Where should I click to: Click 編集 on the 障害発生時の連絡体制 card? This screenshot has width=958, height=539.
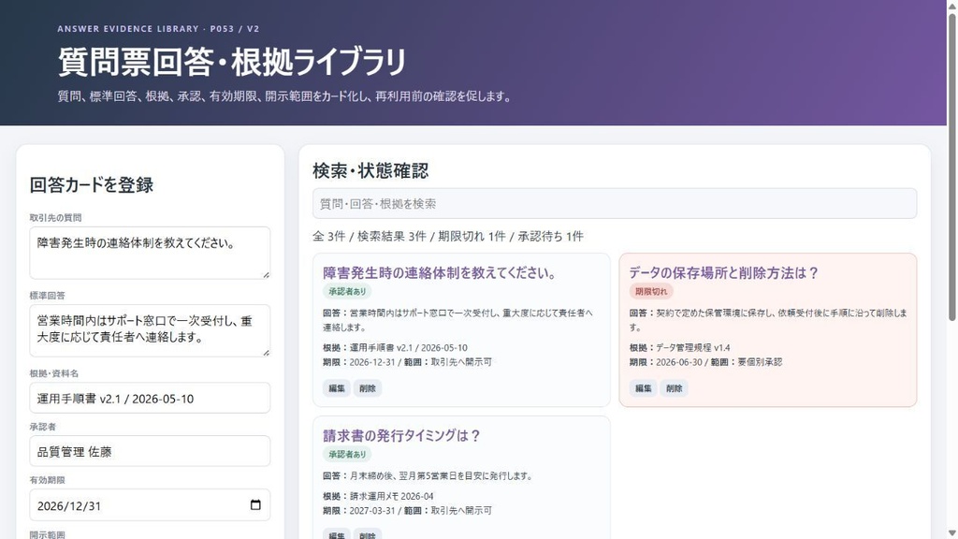[337, 388]
